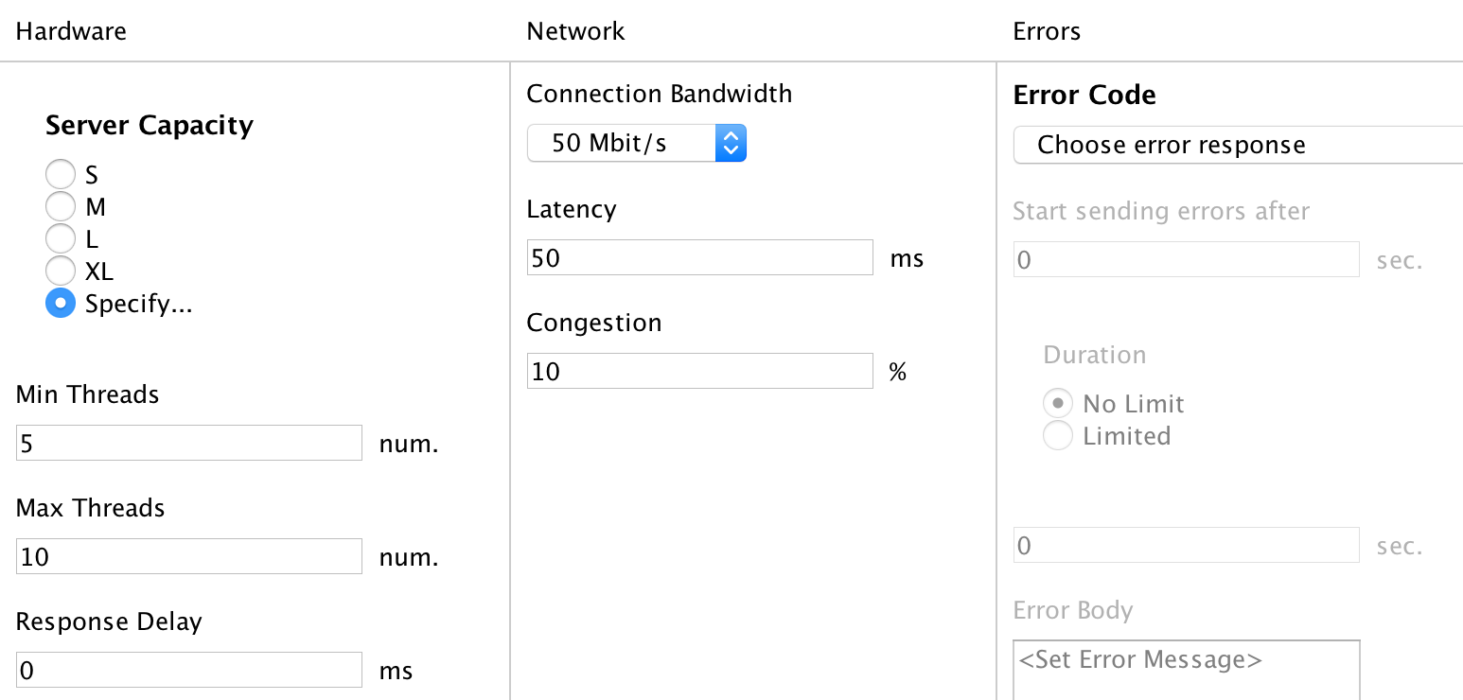Click the Max Threads input field

tap(189, 556)
